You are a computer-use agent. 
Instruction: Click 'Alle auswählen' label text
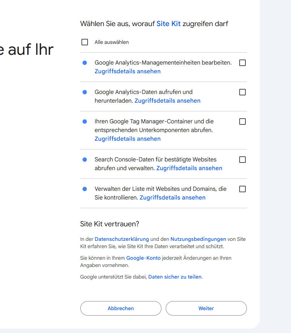112,42
